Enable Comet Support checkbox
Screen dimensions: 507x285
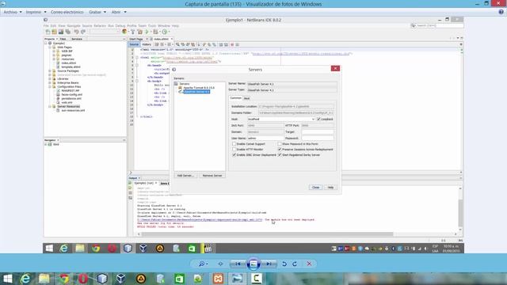234,144
